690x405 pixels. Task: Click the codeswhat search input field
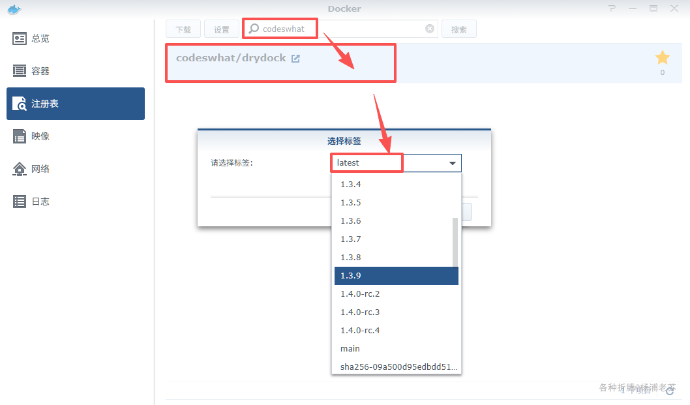click(x=340, y=29)
